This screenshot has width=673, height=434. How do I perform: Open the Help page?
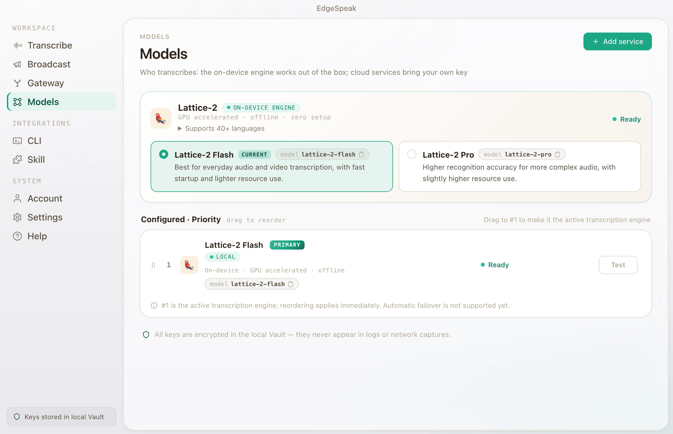(62, 236)
